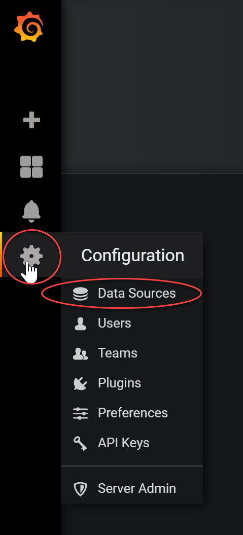Open the Dashboards four-squares icon

click(x=31, y=167)
